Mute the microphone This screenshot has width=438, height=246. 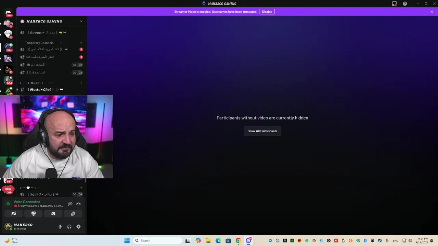[x=60, y=227]
